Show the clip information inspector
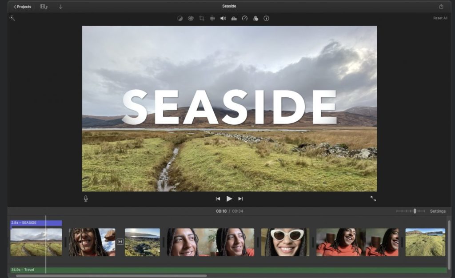 point(266,18)
